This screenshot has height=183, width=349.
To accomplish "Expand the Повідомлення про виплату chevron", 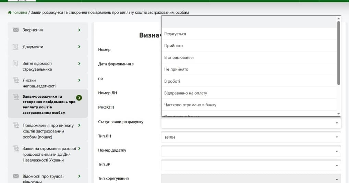I will pyautogui.click(x=79, y=125).
